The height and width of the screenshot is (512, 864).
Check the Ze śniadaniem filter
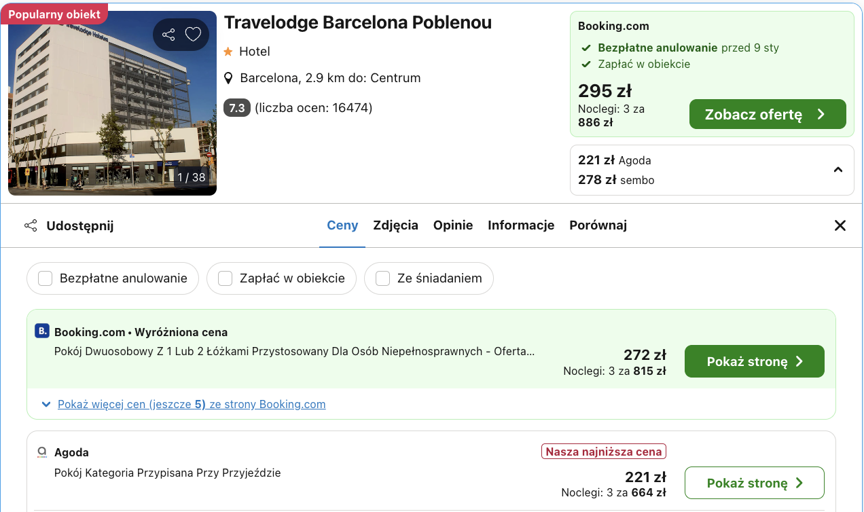(384, 278)
